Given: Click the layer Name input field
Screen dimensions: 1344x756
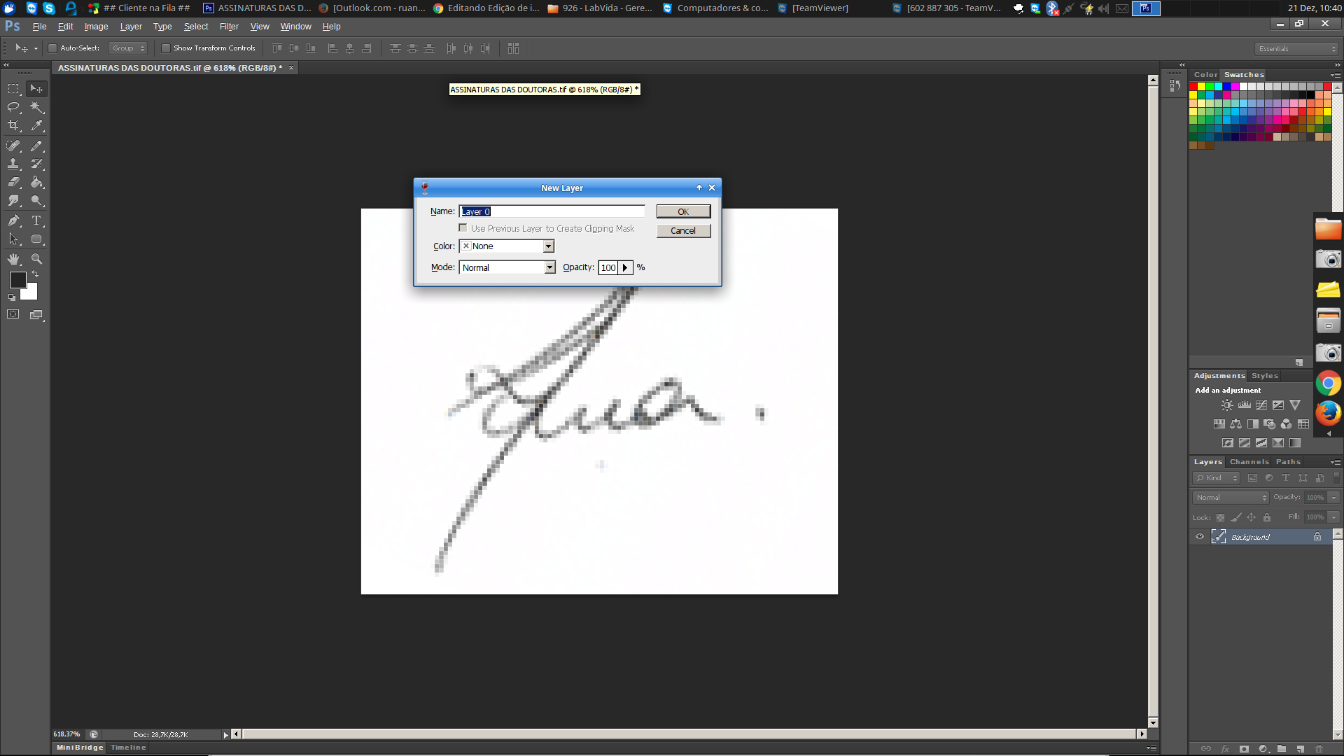Looking at the screenshot, I should (x=552, y=211).
